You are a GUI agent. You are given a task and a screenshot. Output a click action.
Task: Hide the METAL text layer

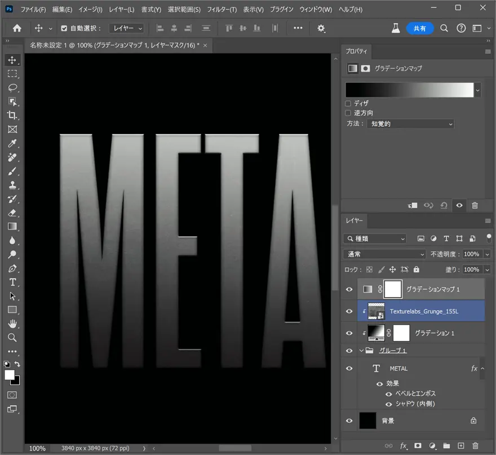[349, 368]
